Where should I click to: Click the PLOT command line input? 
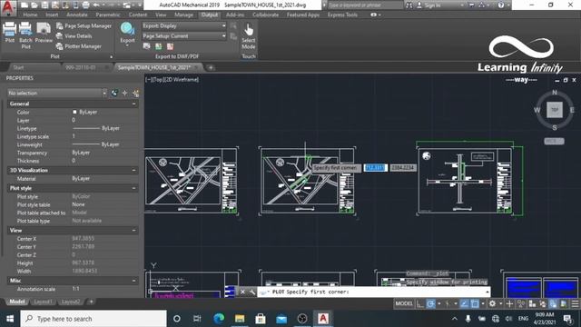[373, 292]
